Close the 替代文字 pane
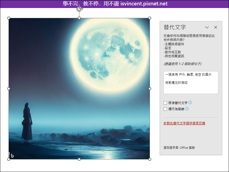Screen dimensions: 229x172 tap(216, 27)
